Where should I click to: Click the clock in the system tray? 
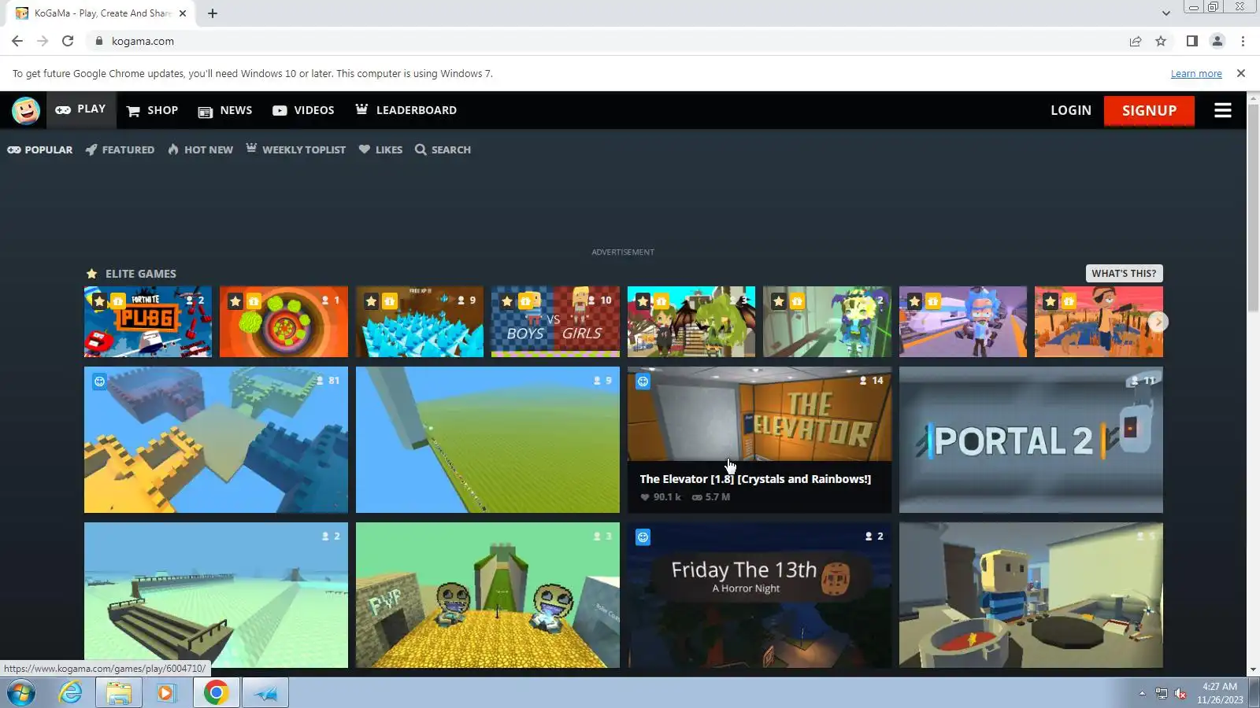pos(1220,693)
